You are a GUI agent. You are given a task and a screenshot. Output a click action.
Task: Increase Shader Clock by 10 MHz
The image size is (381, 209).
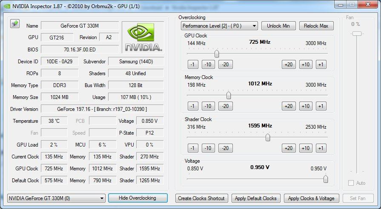click(306, 148)
